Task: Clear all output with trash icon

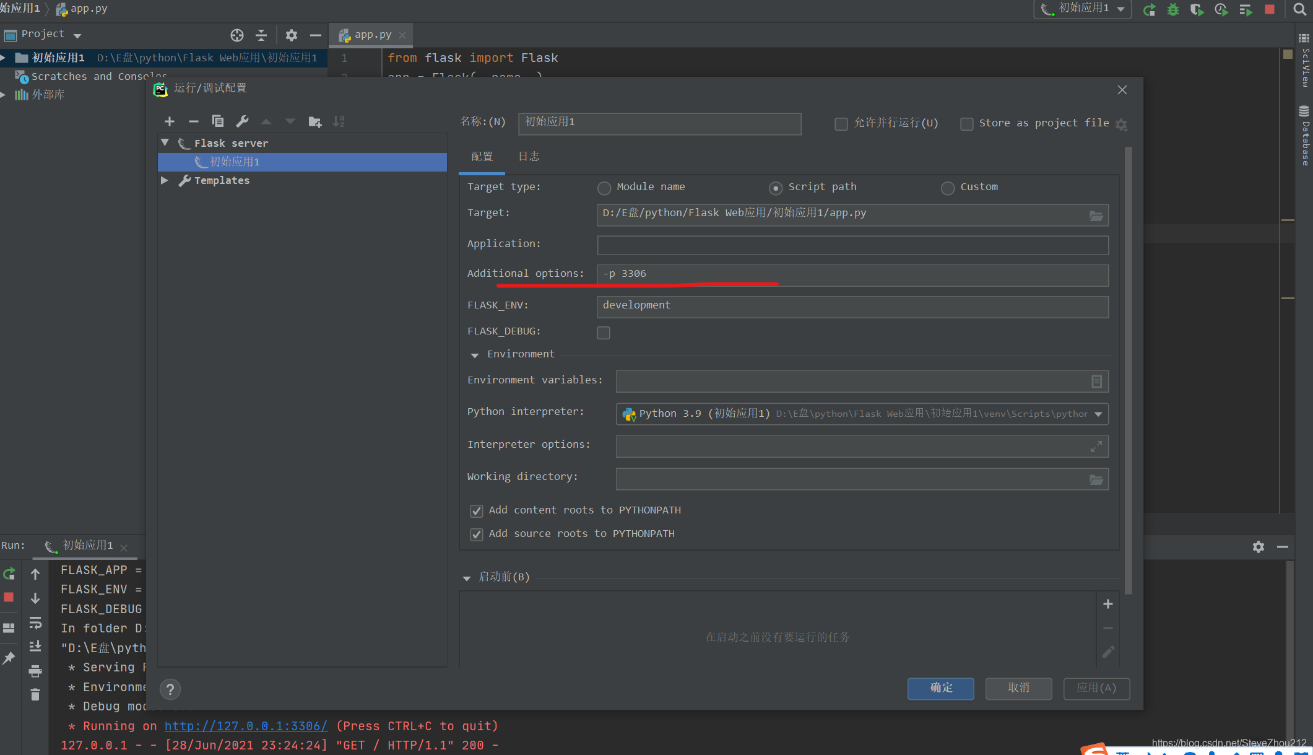Action: (35, 694)
